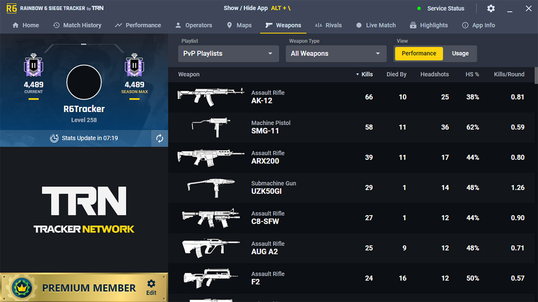538x302 pixels.
Task: Open the Maps section
Action: [x=239, y=25]
